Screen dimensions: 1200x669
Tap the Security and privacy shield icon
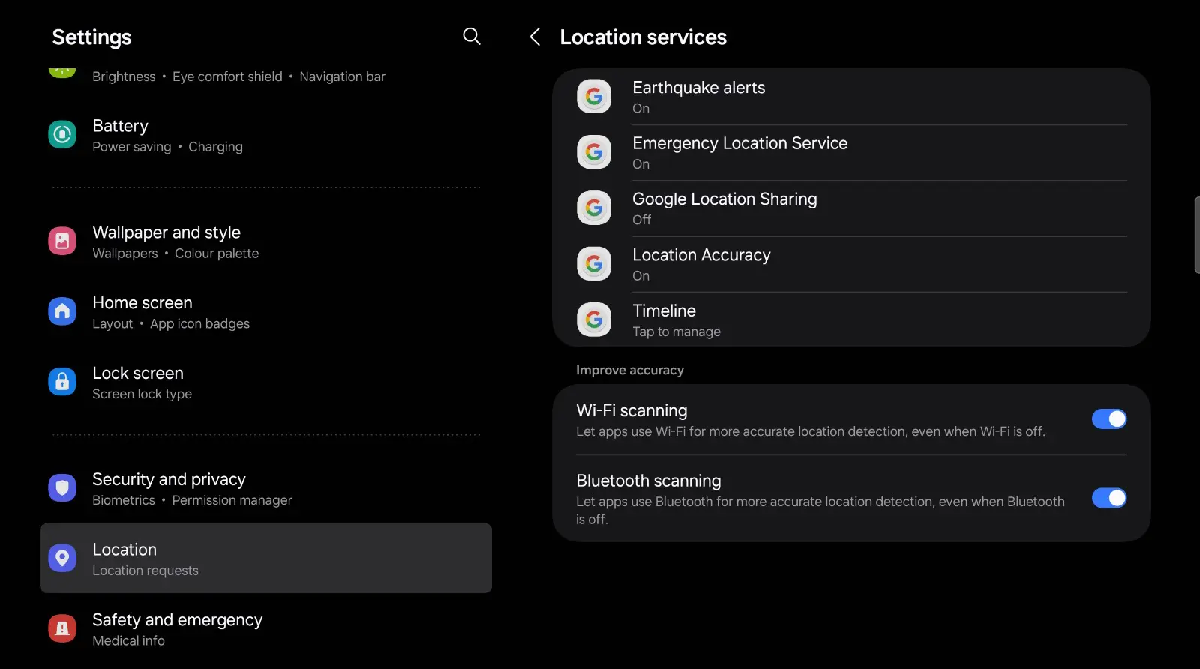pyautogui.click(x=62, y=488)
